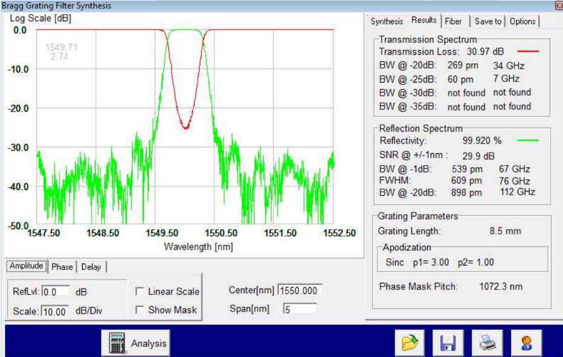This screenshot has width=563, height=357.
Task: Toggle the Show Mask checkbox
Action: point(140,310)
